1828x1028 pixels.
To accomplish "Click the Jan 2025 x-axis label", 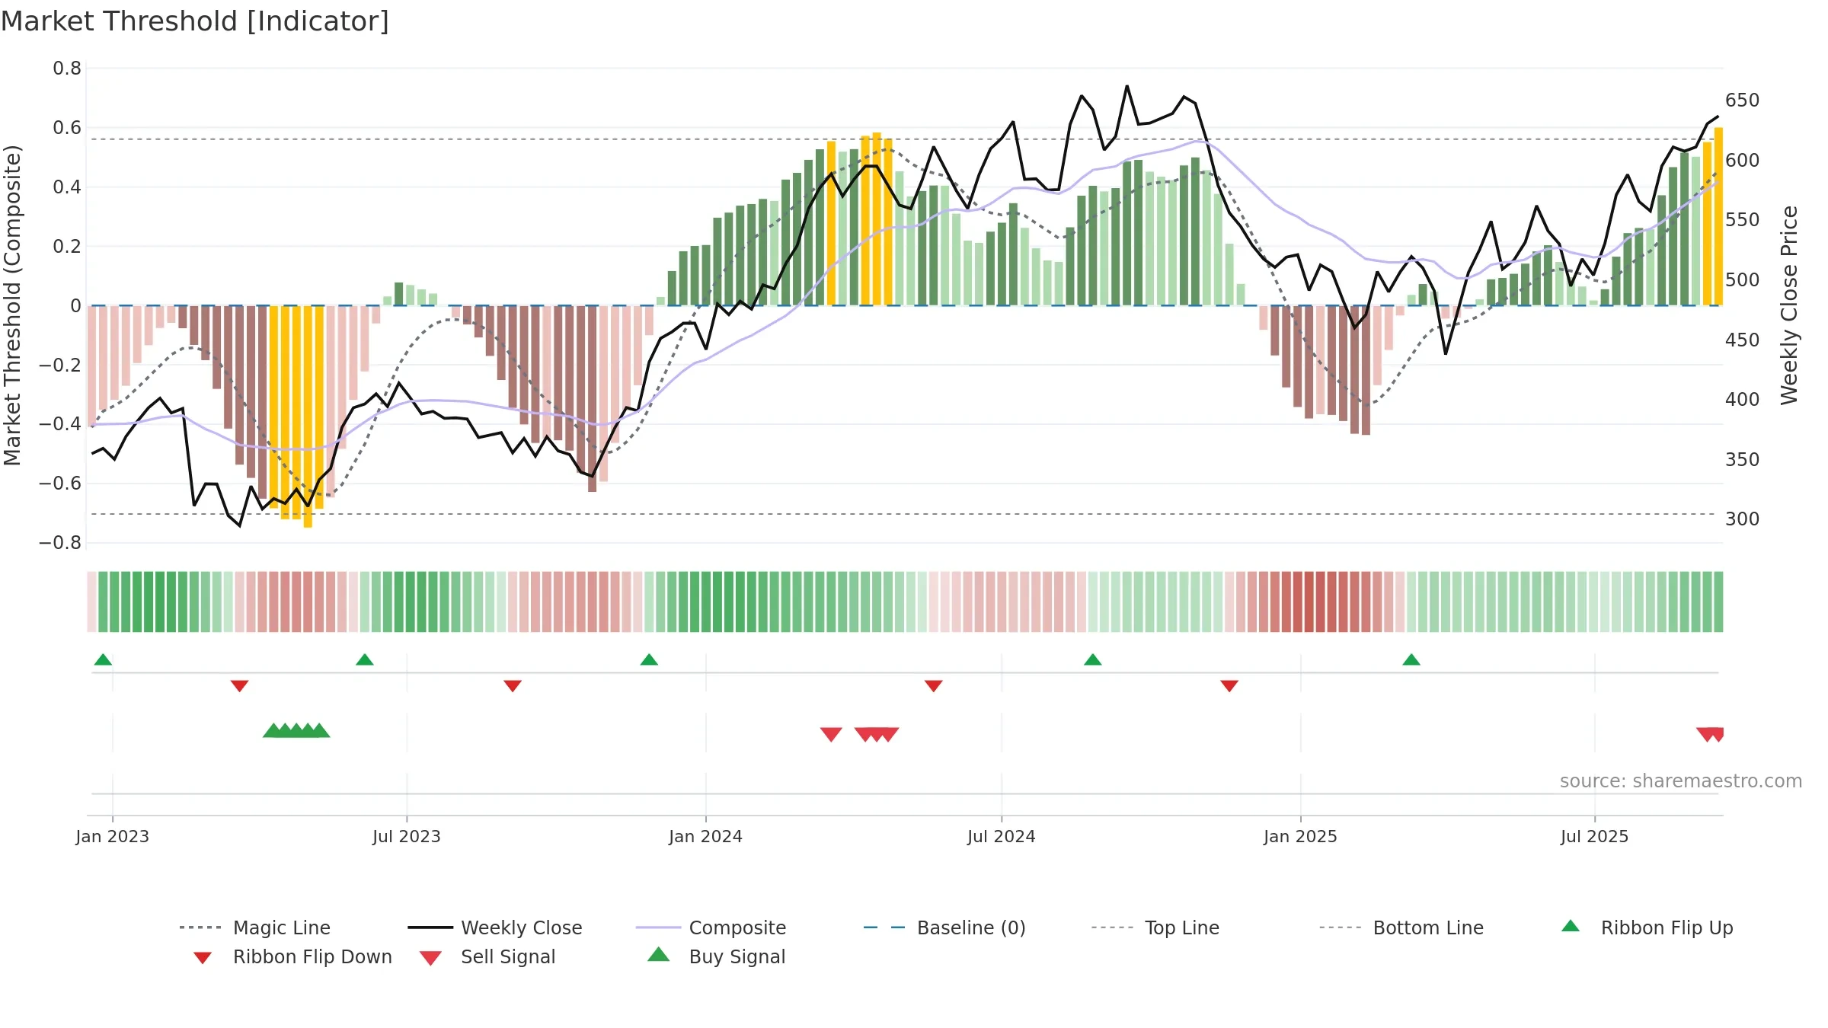I will [1301, 836].
